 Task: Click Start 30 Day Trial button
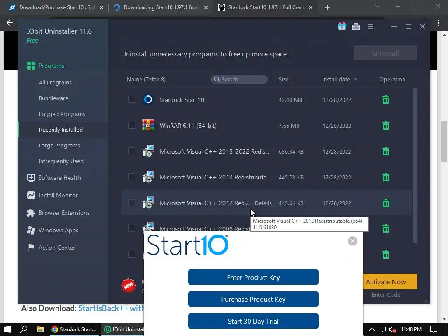point(253,321)
